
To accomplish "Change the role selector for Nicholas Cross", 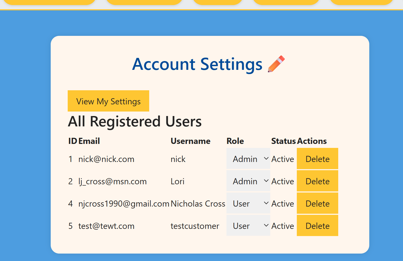I will (248, 203).
